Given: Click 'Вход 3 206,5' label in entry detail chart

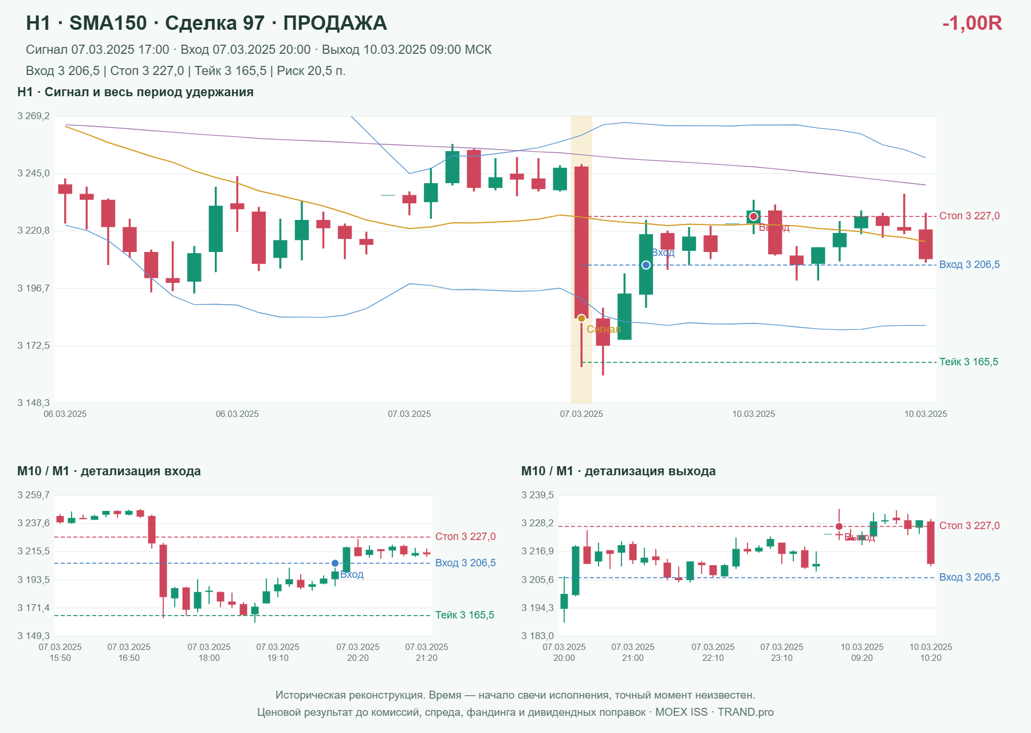Looking at the screenshot, I should click(465, 563).
